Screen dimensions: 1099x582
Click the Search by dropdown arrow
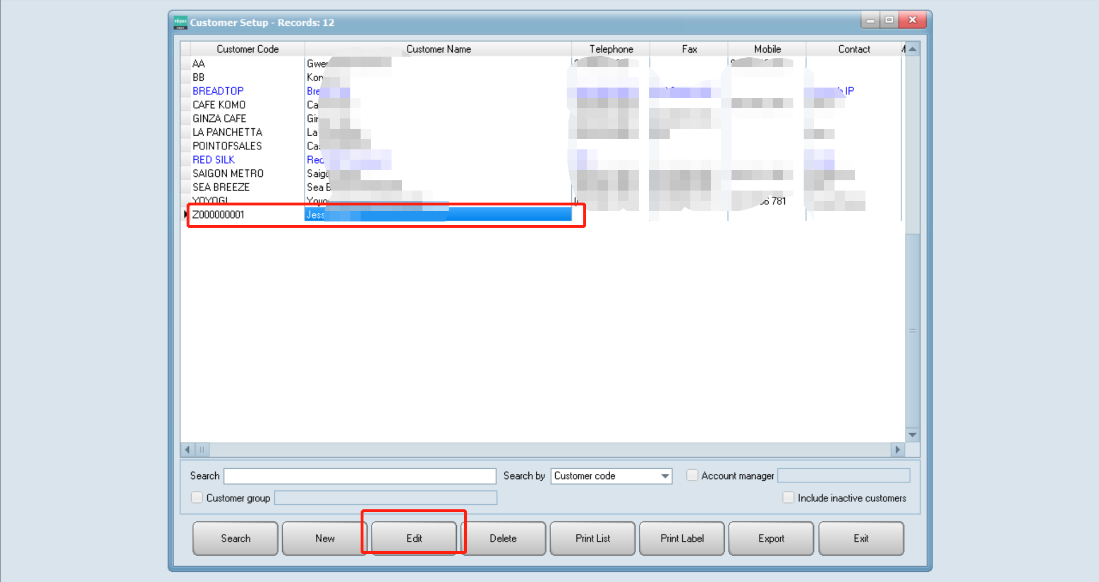coord(664,476)
